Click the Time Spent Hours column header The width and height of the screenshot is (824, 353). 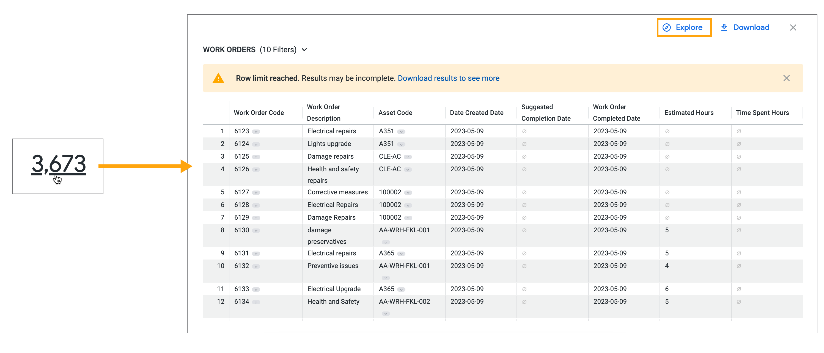[762, 113]
